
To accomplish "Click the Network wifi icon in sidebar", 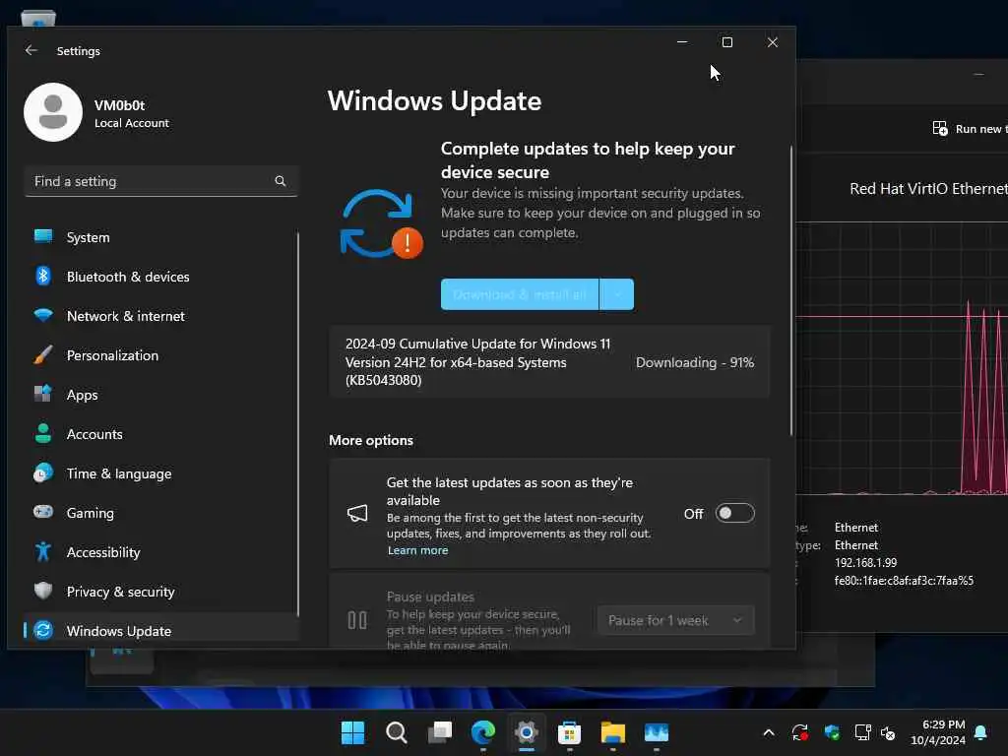I will pyautogui.click(x=43, y=315).
